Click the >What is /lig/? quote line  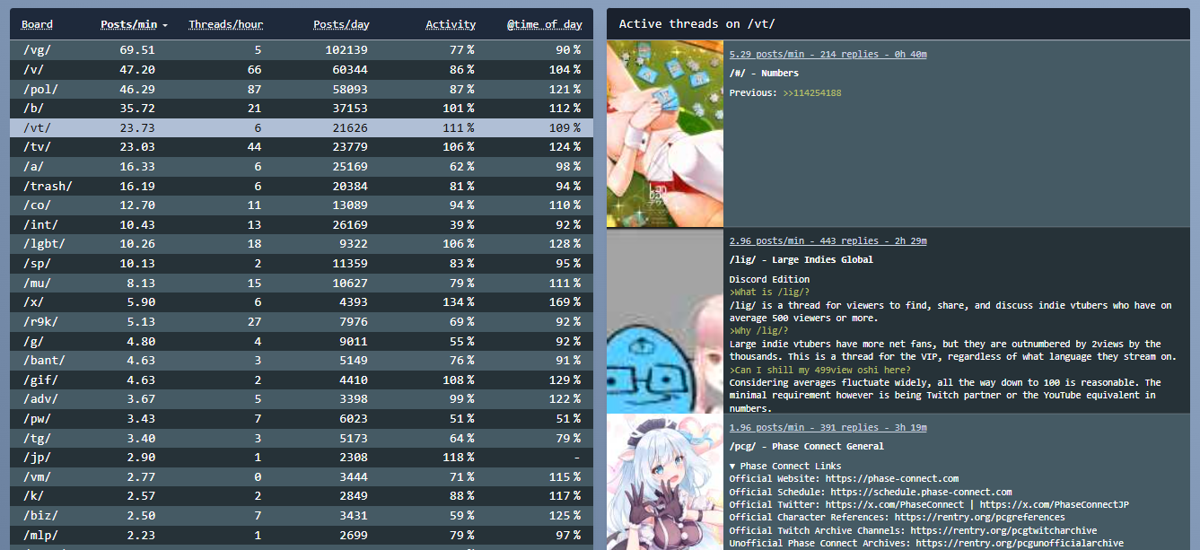pos(769,292)
